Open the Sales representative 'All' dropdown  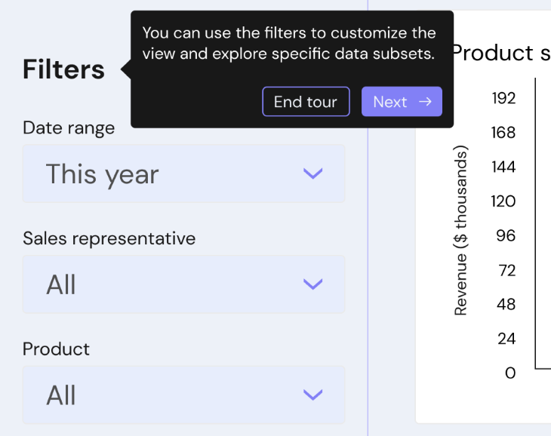183,284
